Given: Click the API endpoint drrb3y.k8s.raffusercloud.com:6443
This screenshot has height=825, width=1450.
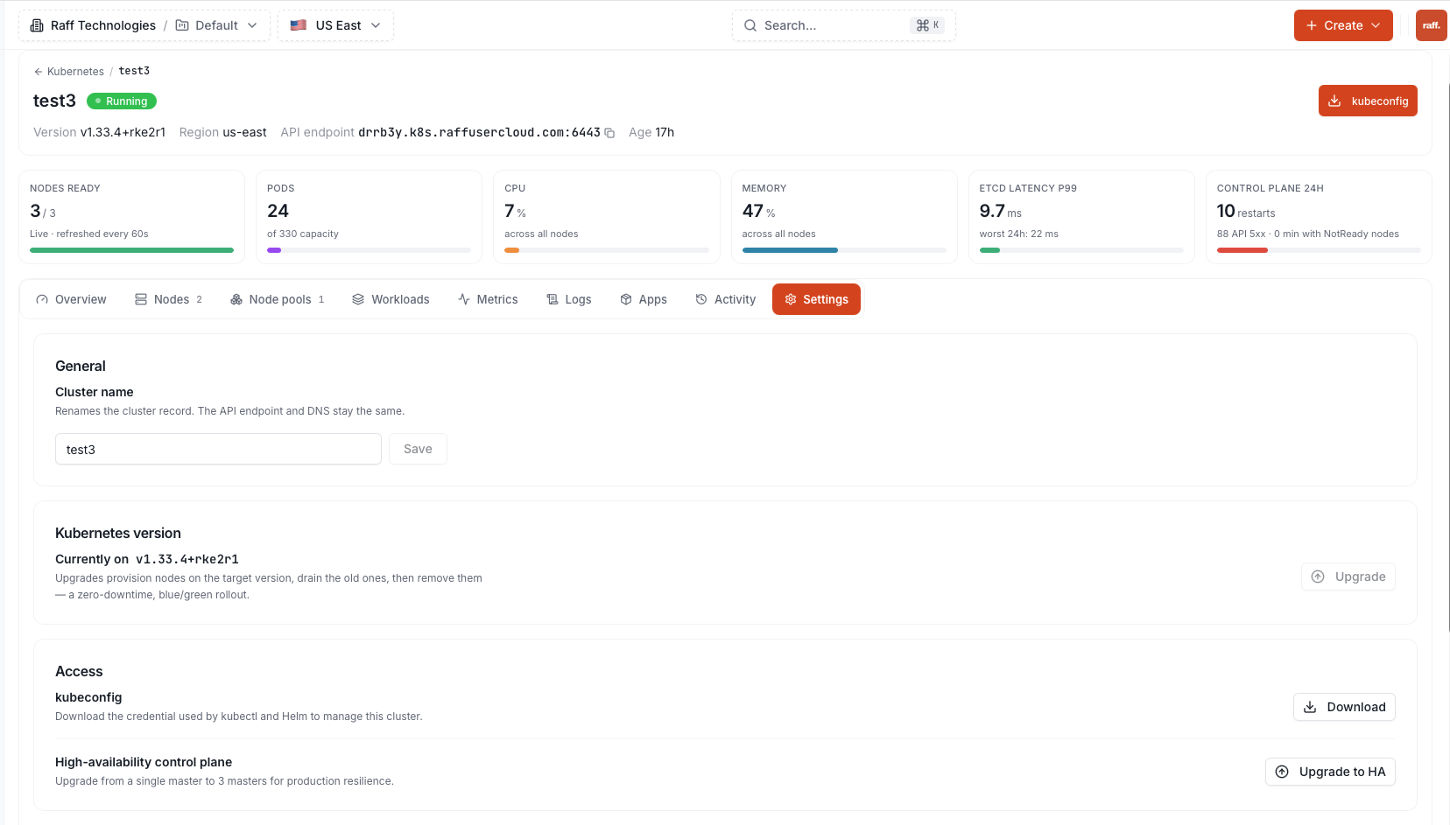Looking at the screenshot, I should 479,132.
